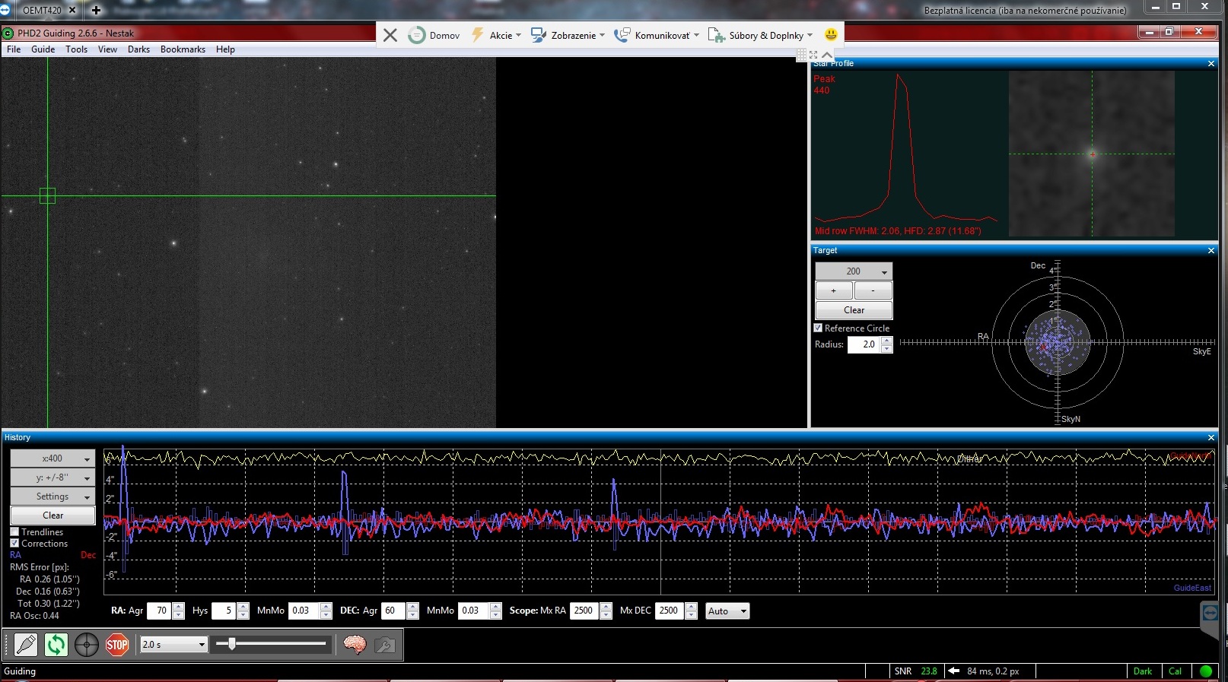Click the red STOP icon
This screenshot has width=1228, height=682.
tap(117, 645)
